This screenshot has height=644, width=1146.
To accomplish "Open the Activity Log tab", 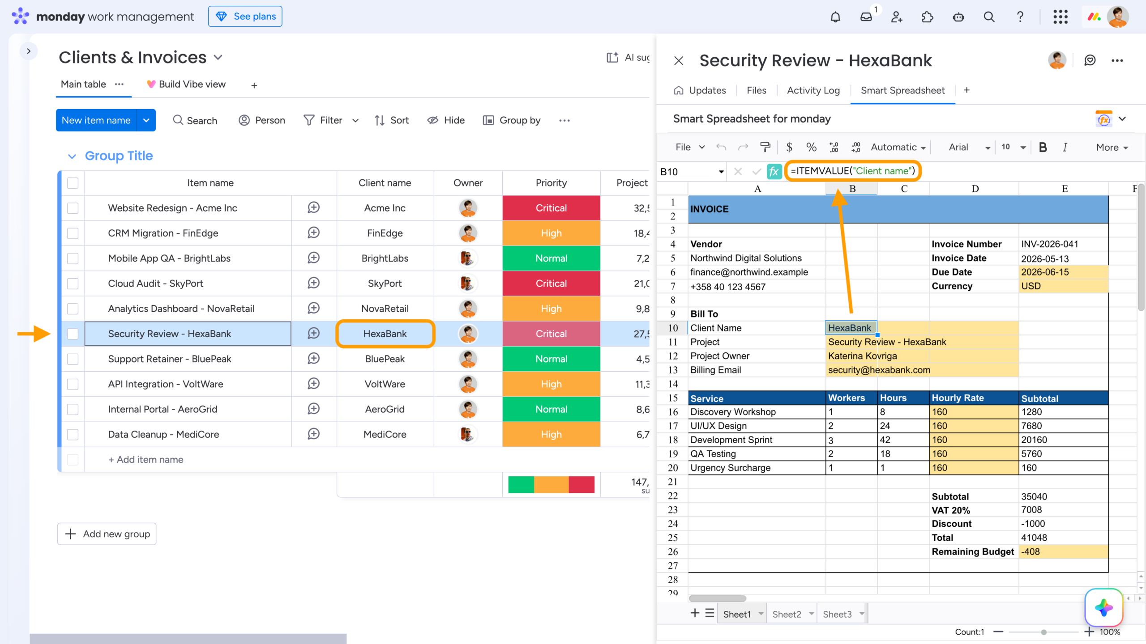I will point(813,90).
